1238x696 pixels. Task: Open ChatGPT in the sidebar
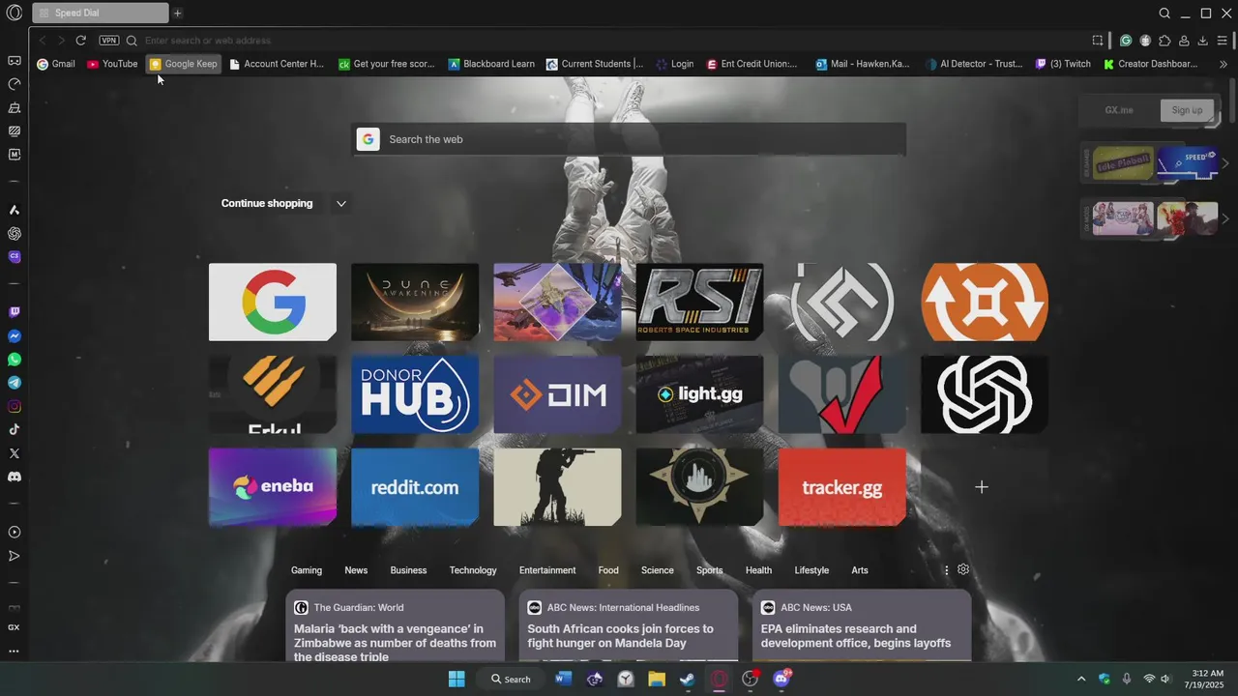point(15,233)
